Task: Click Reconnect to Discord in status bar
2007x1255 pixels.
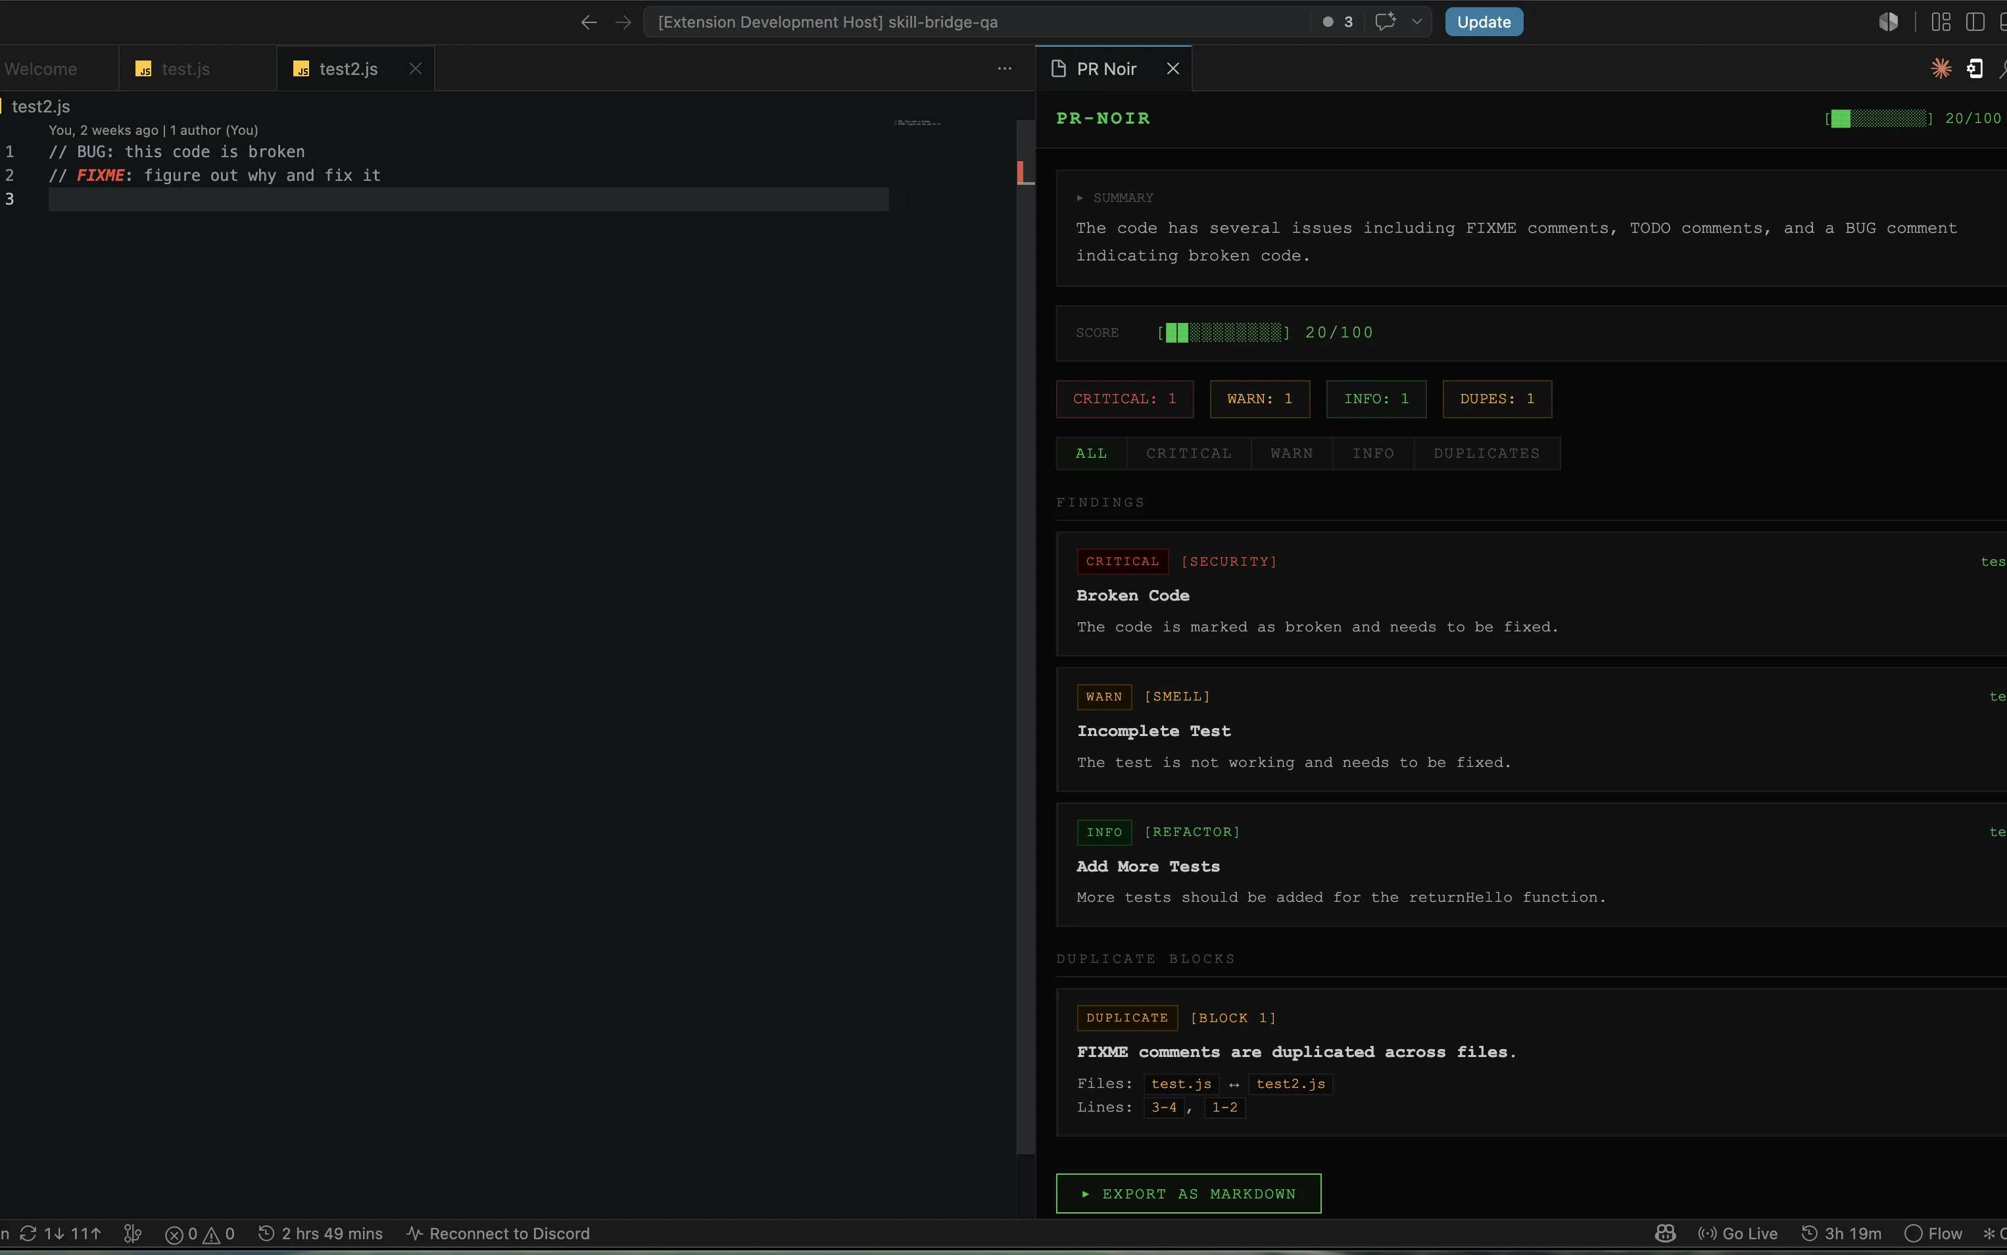Action: (x=498, y=1233)
